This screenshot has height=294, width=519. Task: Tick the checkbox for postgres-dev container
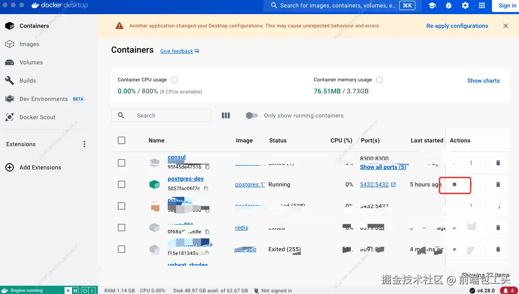[122, 184]
